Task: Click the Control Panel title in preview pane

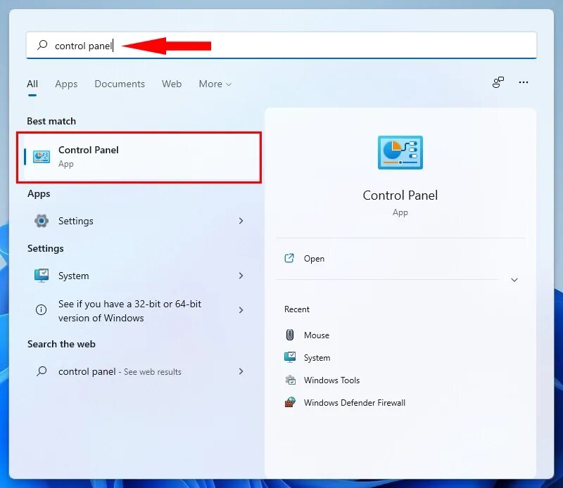Action: pyautogui.click(x=400, y=195)
